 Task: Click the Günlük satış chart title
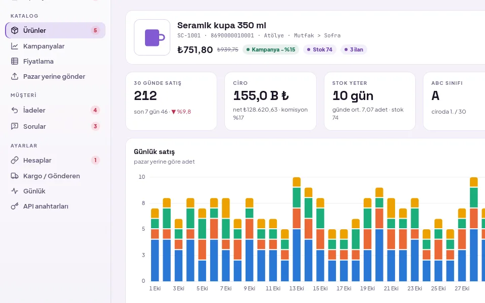point(154,152)
